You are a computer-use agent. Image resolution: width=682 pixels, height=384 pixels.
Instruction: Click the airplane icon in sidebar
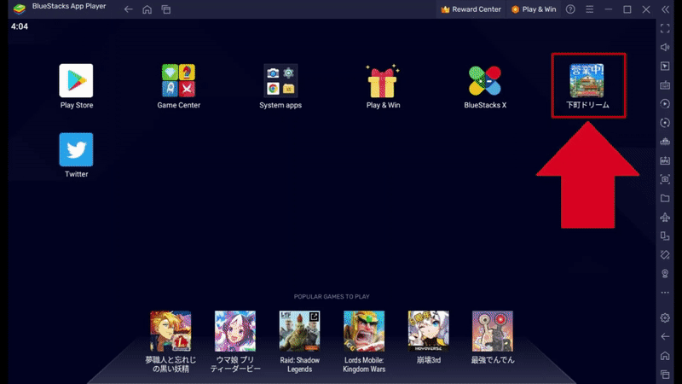pyautogui.click(x=665, y=218)
